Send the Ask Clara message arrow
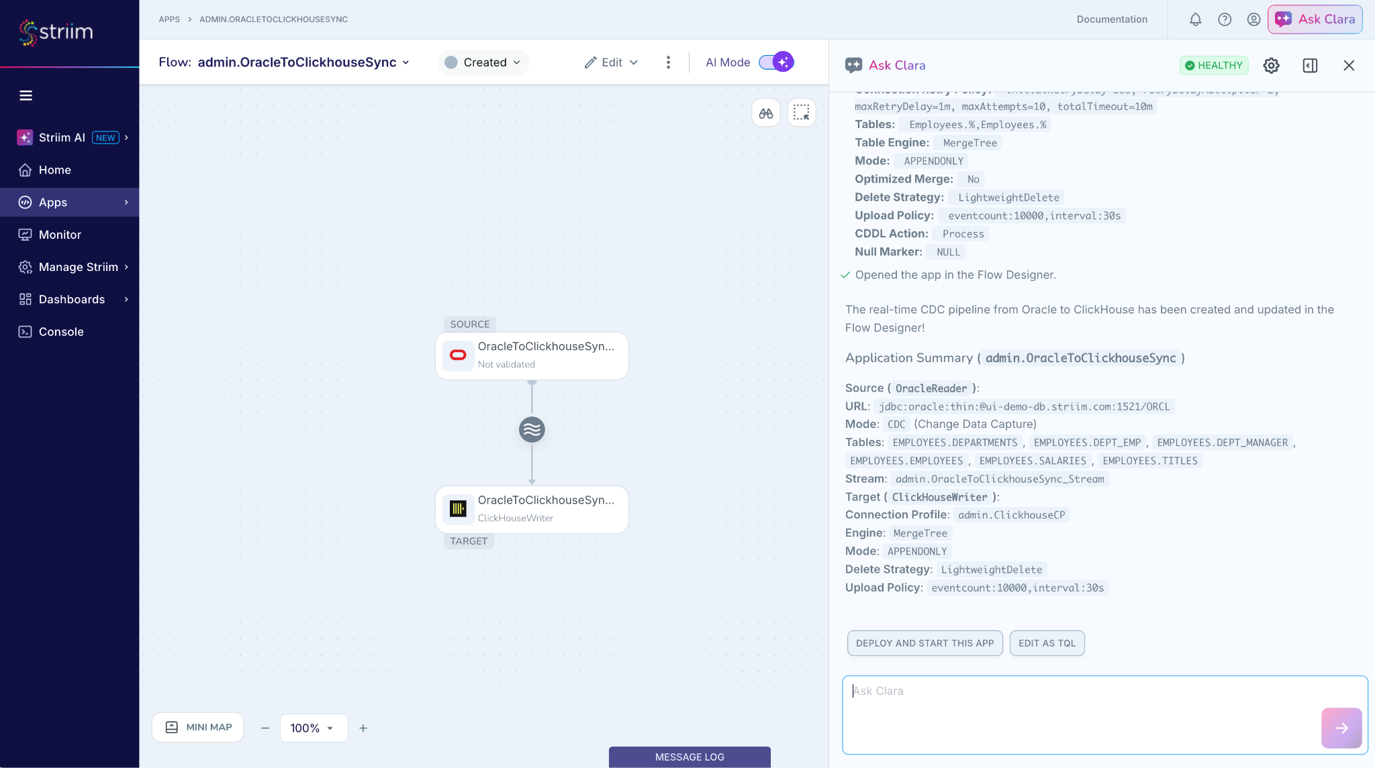1375x768 pixels. click(1341, 728)
